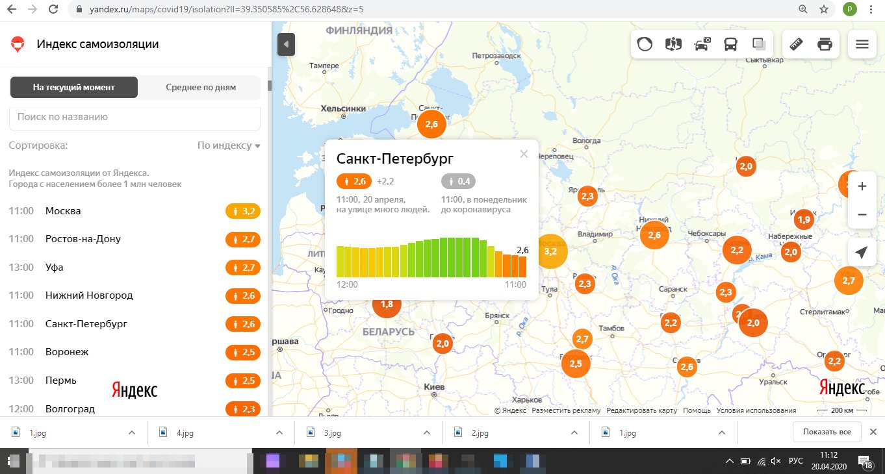Select Уфа row in the list
The width and height of the screenshot is (885, 474).
(x=135, y=268)
